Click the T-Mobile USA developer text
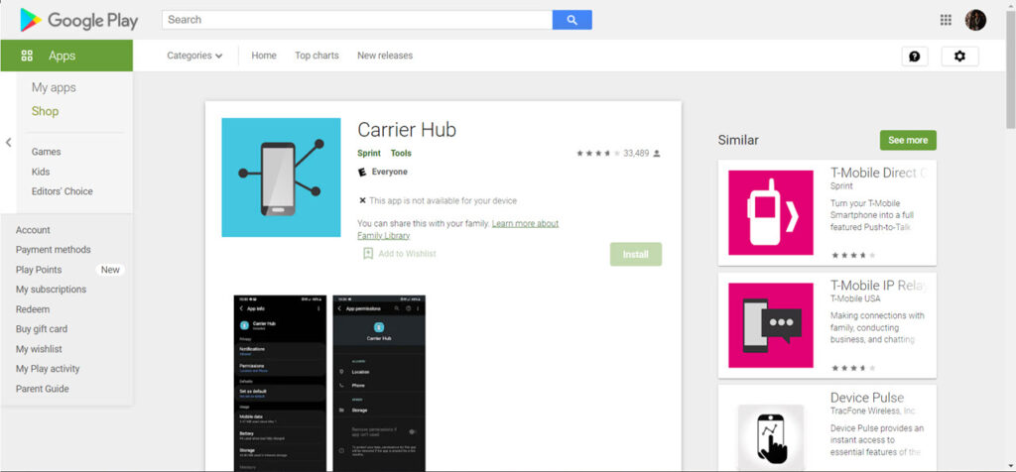 (855, 298)
